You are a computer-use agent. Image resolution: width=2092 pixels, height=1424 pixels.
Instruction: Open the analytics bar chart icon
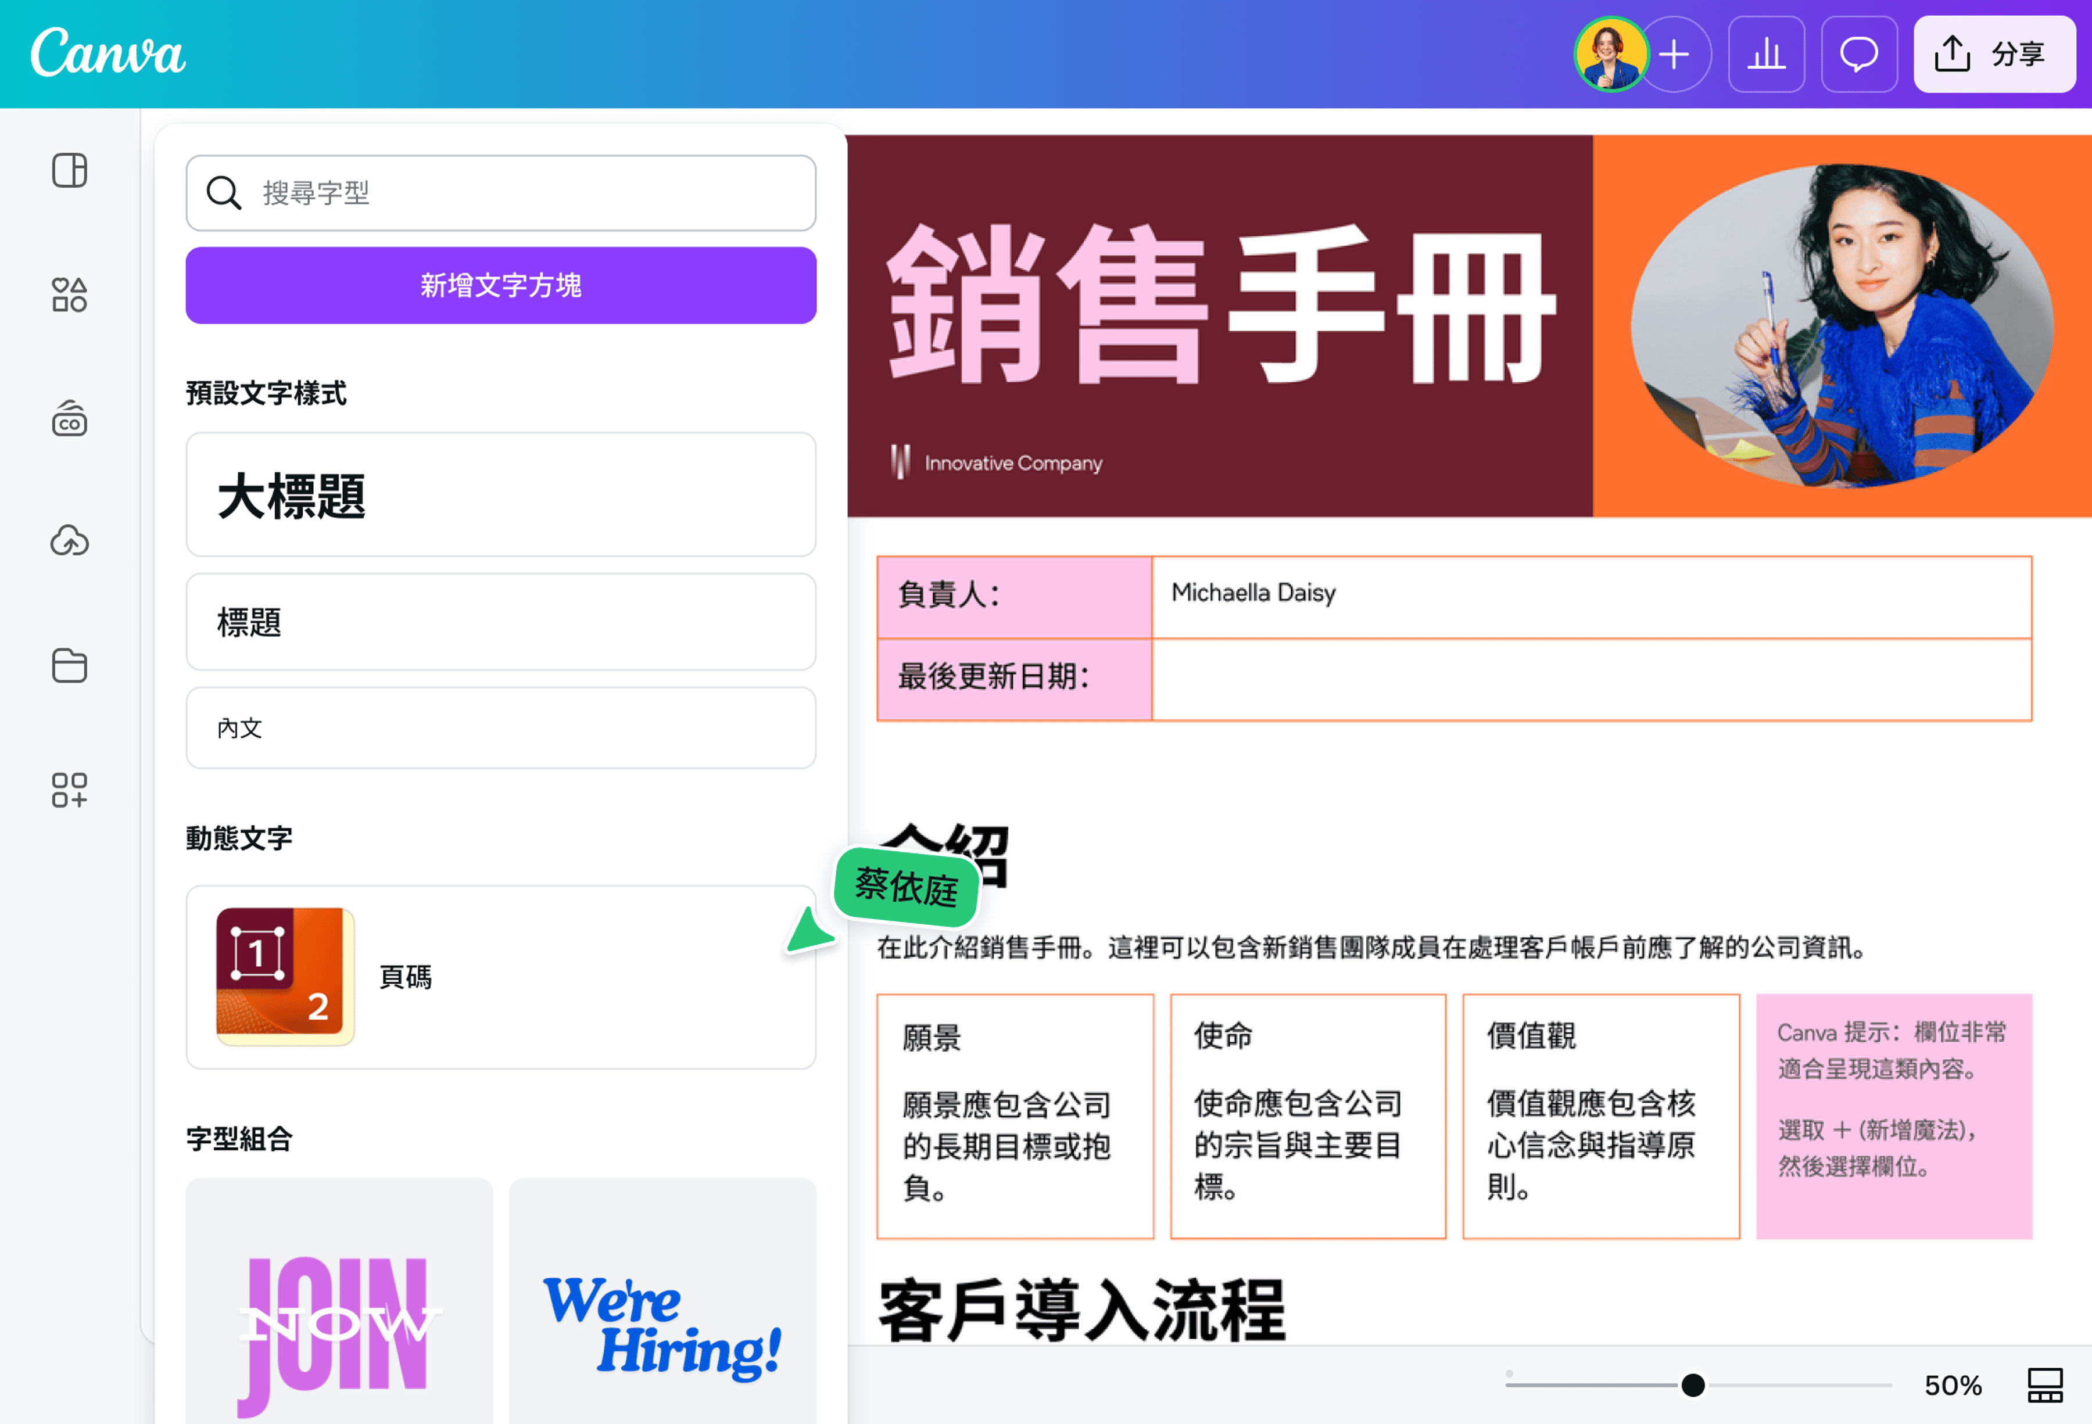coord(1766,54)
